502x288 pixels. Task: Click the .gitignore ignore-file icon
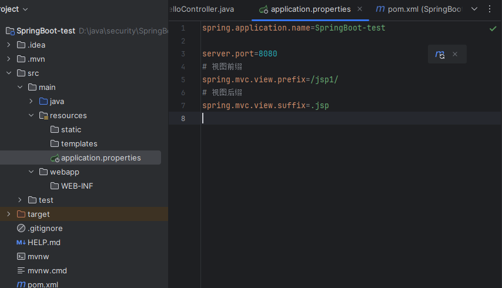click(21, 228)
